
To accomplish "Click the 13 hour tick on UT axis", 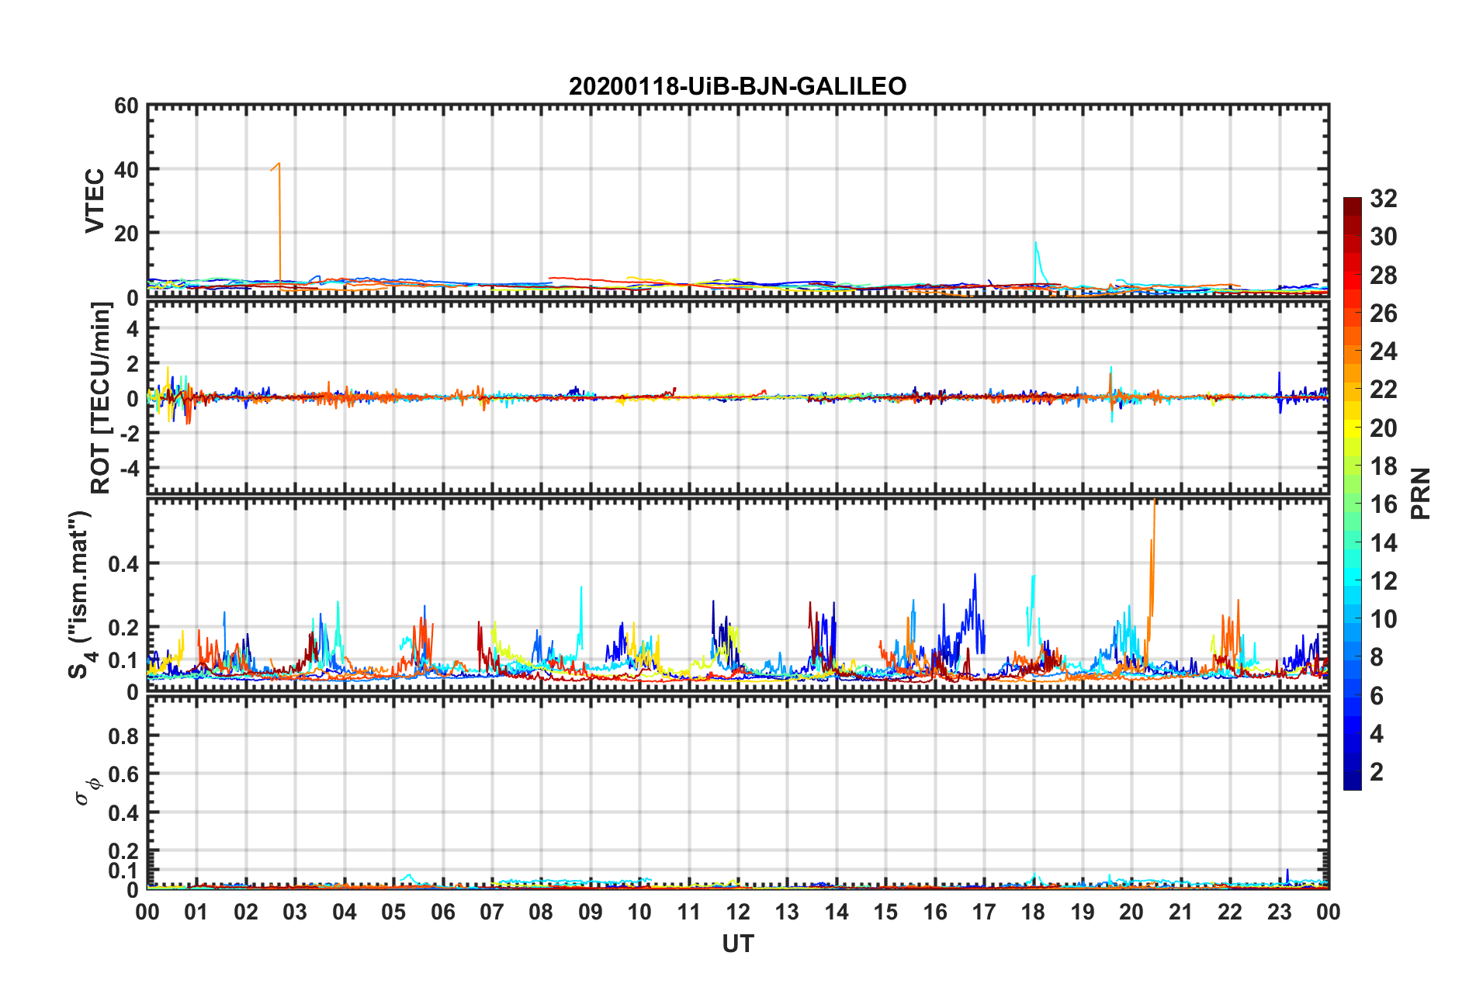I will [787, 912].
